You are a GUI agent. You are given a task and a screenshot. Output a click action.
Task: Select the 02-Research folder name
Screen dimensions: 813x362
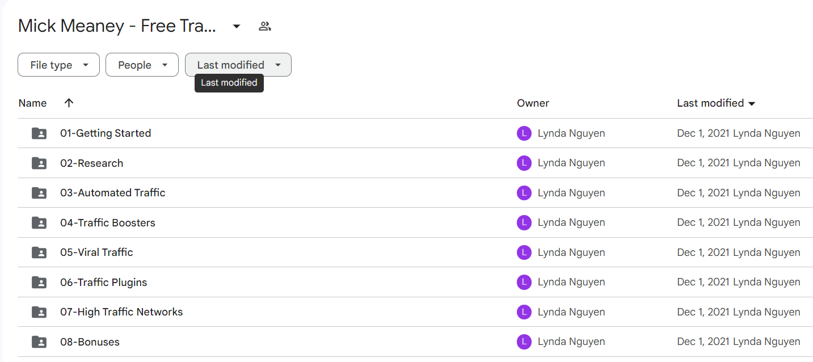[91, 163]
